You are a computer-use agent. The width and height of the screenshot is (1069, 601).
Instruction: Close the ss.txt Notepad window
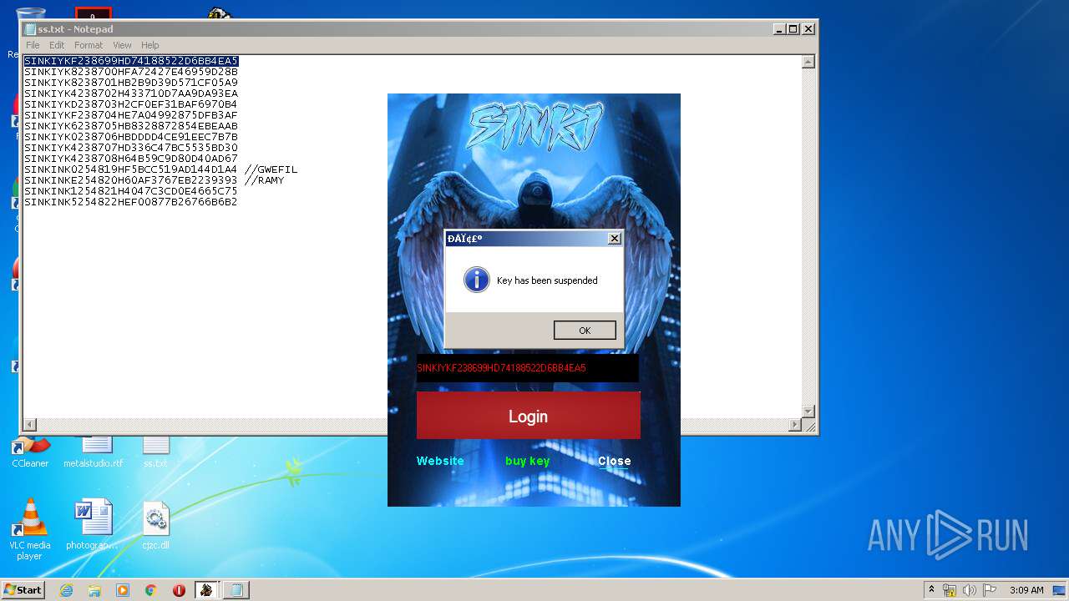[x=808, y=28]
